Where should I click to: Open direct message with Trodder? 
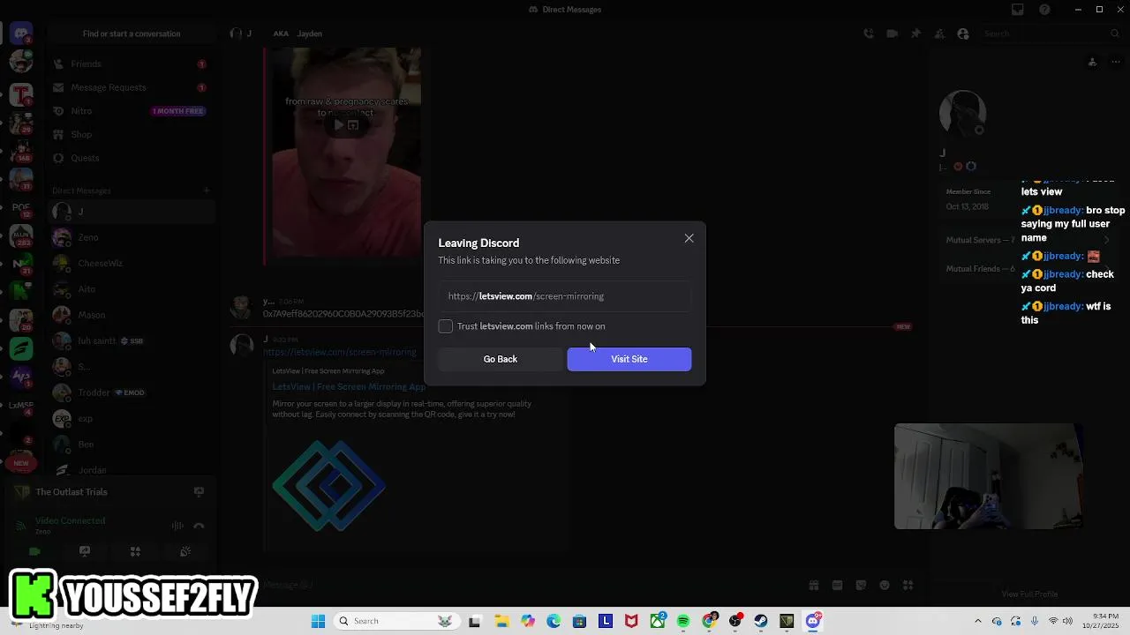click(131, 392)
